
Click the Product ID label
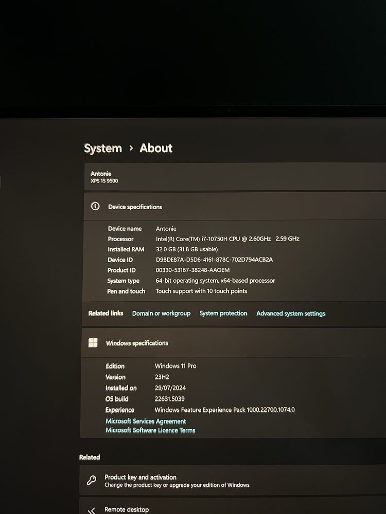121,270
